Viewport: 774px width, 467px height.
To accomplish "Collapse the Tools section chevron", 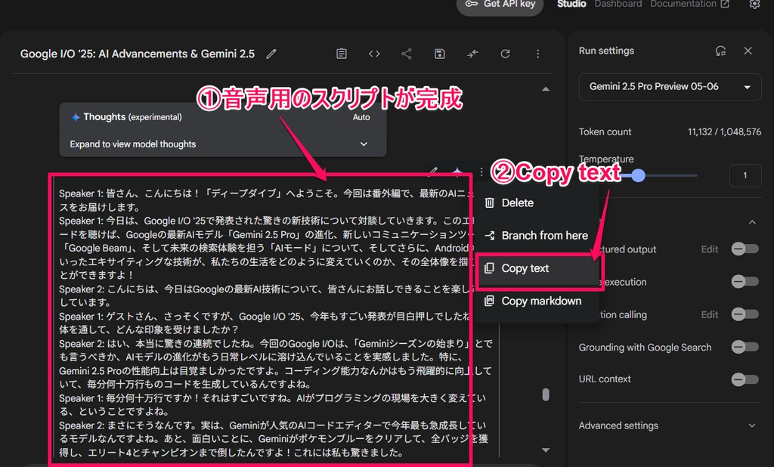I will 752,222.
